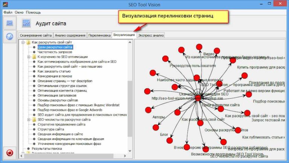The width and height of the screenshot is (289, 163).
Task: Minimize the SEO Tool Vision window
Action: coord(261,4)
